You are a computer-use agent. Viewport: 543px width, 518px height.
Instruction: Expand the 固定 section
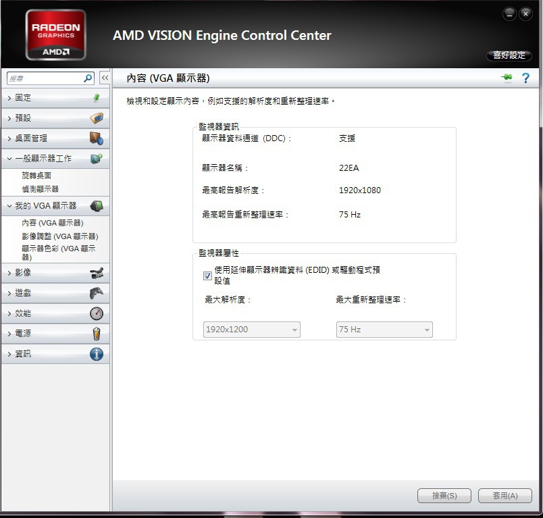click(x=55, y=98)
